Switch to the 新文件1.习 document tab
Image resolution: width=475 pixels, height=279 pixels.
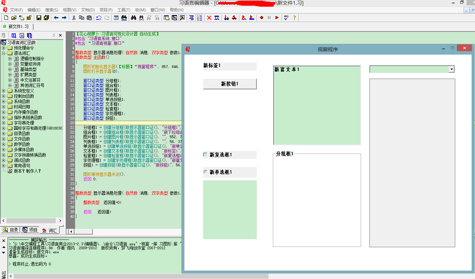(x=17, y=26)
